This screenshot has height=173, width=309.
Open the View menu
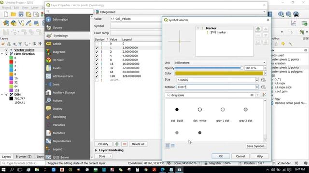pos(25,8)
